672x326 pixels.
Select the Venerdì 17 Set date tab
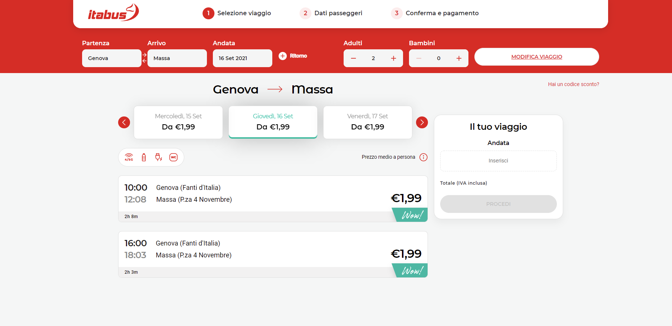pyautogui.click(x=367, y=122)
